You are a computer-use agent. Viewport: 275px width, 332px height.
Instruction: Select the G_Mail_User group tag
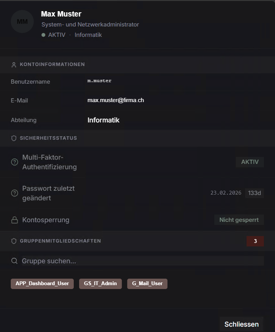point(147,284)
